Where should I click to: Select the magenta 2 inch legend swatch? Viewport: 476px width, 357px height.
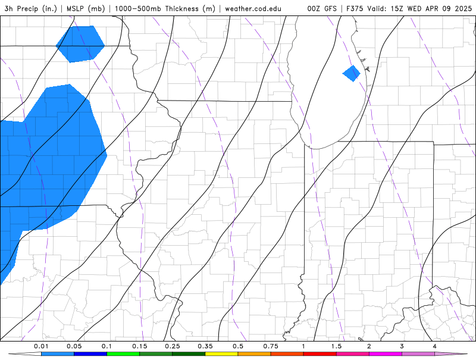pyautogui.click(x=386, y=354)
